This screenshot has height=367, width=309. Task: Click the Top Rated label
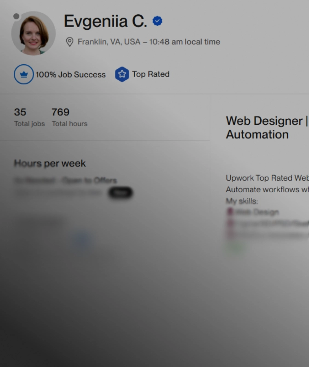point(151,74)
